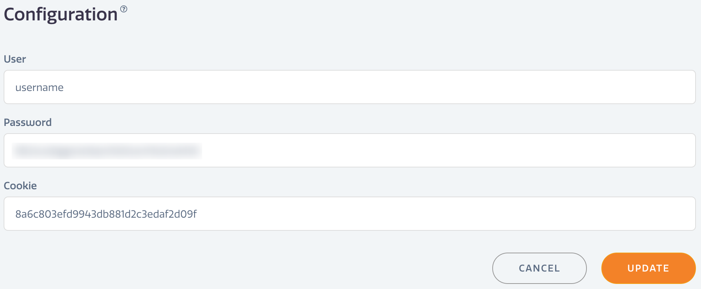Select the Password input field
Image resolution: width=701 pixels, height=289 pixels.
pyautogui.click(x=350, y=150)
